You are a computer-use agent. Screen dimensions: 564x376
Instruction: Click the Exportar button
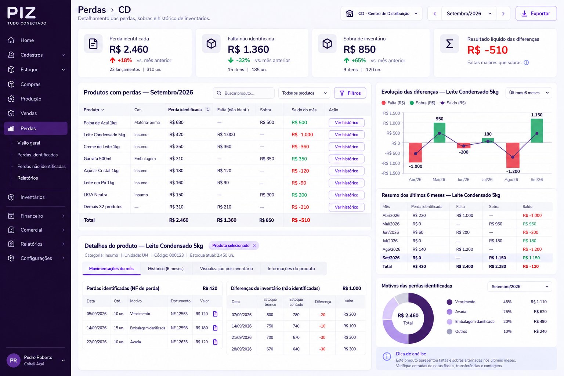(536, 14)
